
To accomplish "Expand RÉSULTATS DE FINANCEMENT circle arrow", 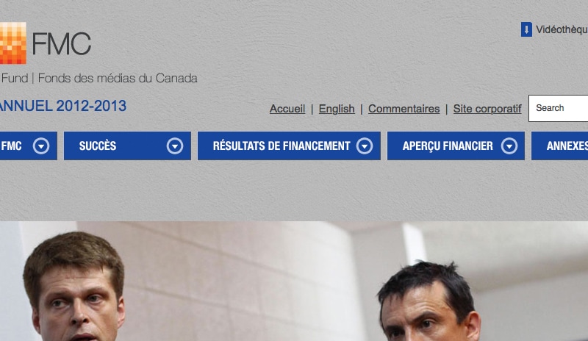I will click(x=365, y=146).
